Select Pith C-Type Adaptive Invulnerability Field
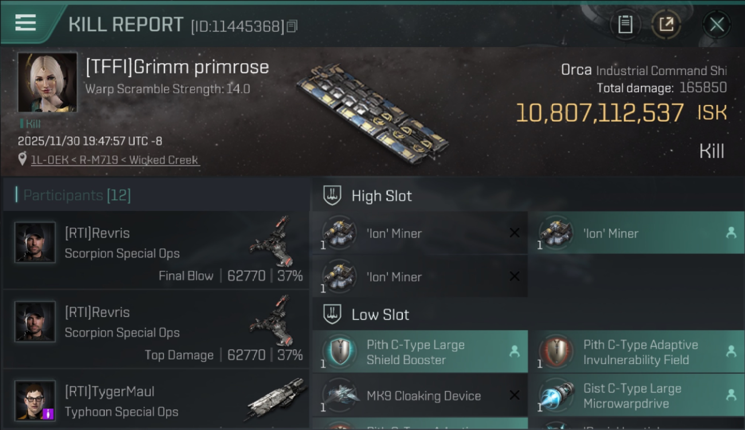Screen dimensions: 745x430 click(637, 352)
